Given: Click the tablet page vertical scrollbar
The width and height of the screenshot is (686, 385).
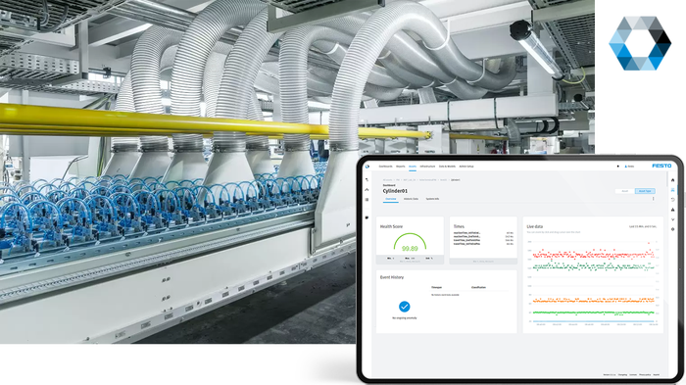Looking at the screenshot, I should (666, 178).
